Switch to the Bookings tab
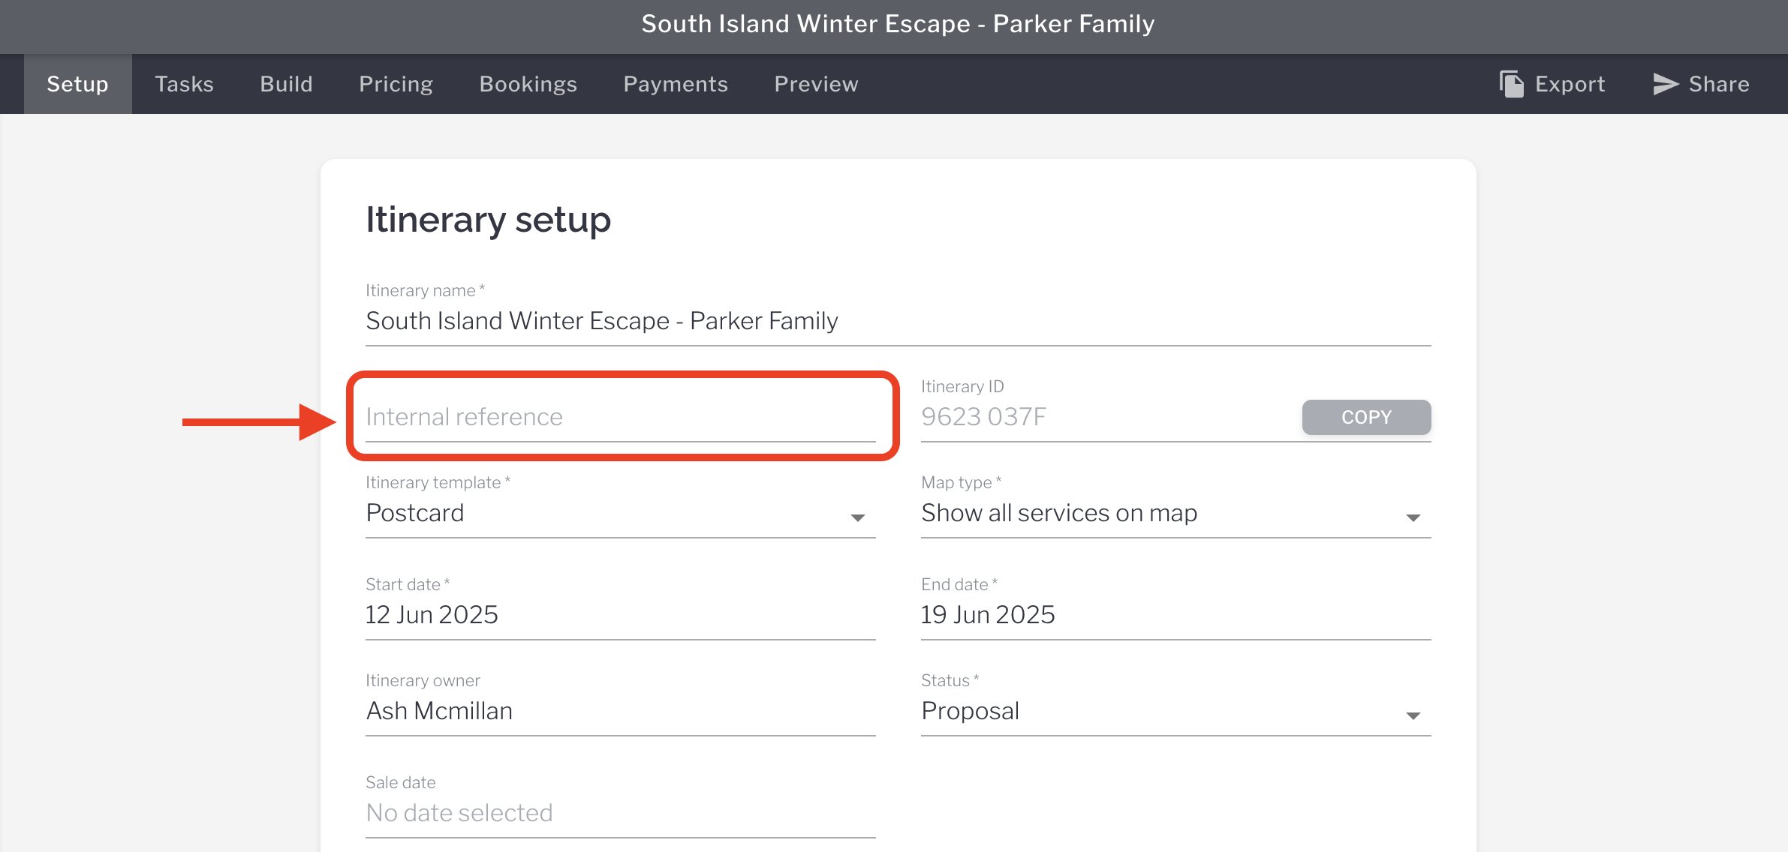 528,84
